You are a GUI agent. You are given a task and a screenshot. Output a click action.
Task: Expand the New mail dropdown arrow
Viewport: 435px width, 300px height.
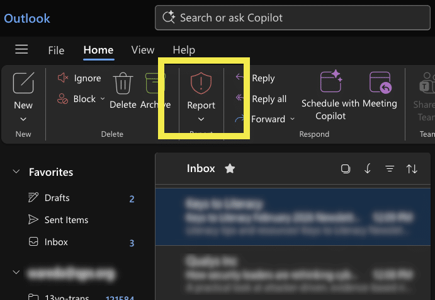(23, 119)
